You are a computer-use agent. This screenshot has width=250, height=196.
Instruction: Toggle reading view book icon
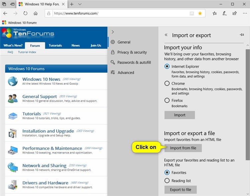(x=192, y=13)
